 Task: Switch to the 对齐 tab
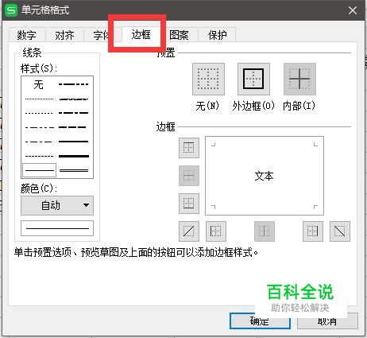click(x=64, y=35)
